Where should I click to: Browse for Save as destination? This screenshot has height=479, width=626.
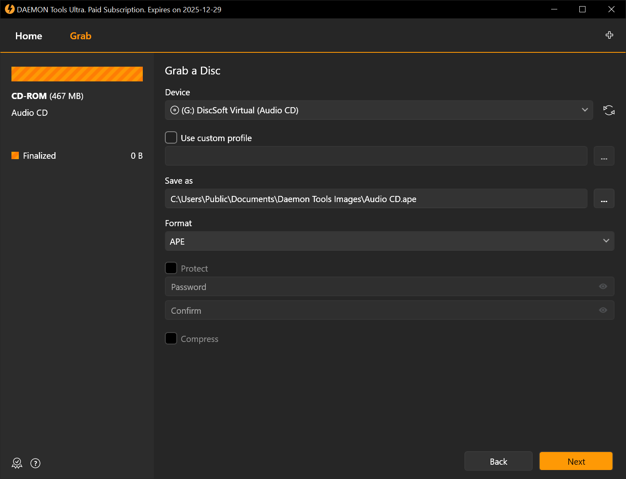pyautogui.click(x=604, y=199)
